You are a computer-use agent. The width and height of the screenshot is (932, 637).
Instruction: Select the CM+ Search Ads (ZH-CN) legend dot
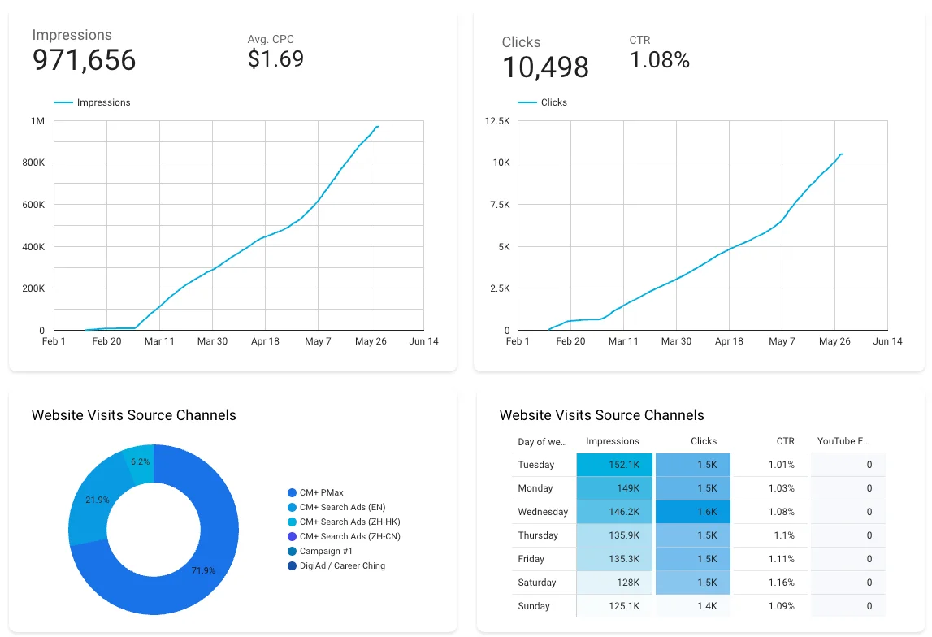[293, 537]
